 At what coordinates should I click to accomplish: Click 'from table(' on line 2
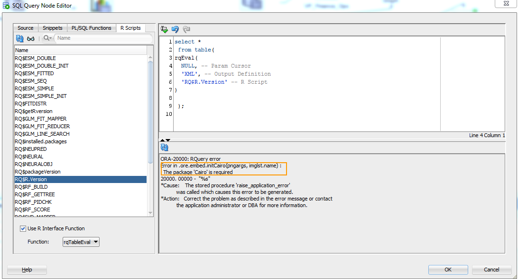(196, 50)
